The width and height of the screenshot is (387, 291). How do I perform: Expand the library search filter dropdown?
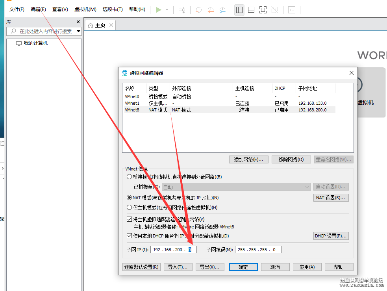pyautogui.click(x=78, y=32)
